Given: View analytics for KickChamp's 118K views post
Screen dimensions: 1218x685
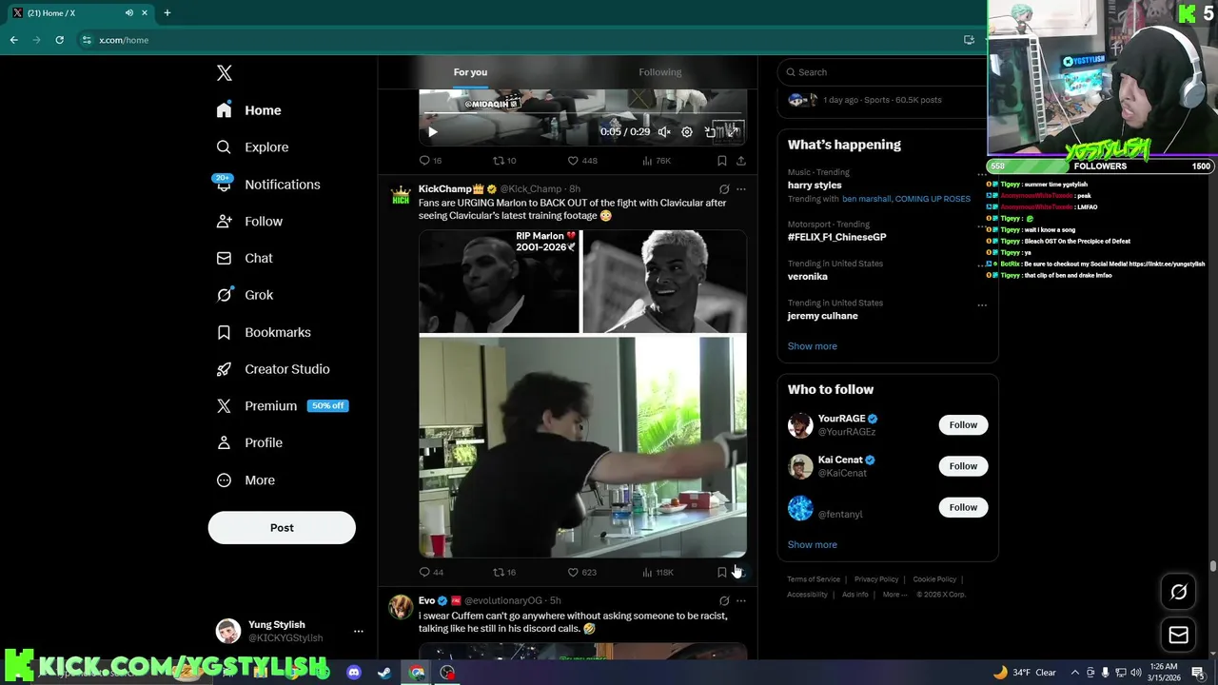Looking at the screenshot, I should [x=658, y=573].
